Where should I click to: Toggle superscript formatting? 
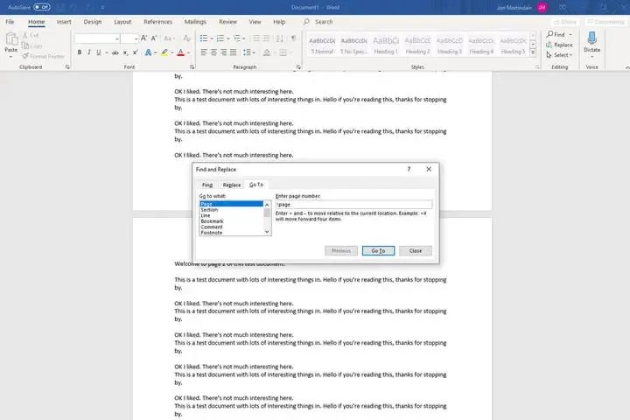pyautogui.click(x=136, y=52)
